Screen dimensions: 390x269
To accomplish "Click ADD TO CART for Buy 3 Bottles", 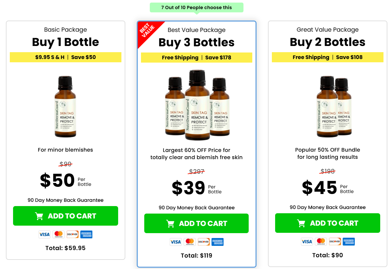I will pos(196,223).
